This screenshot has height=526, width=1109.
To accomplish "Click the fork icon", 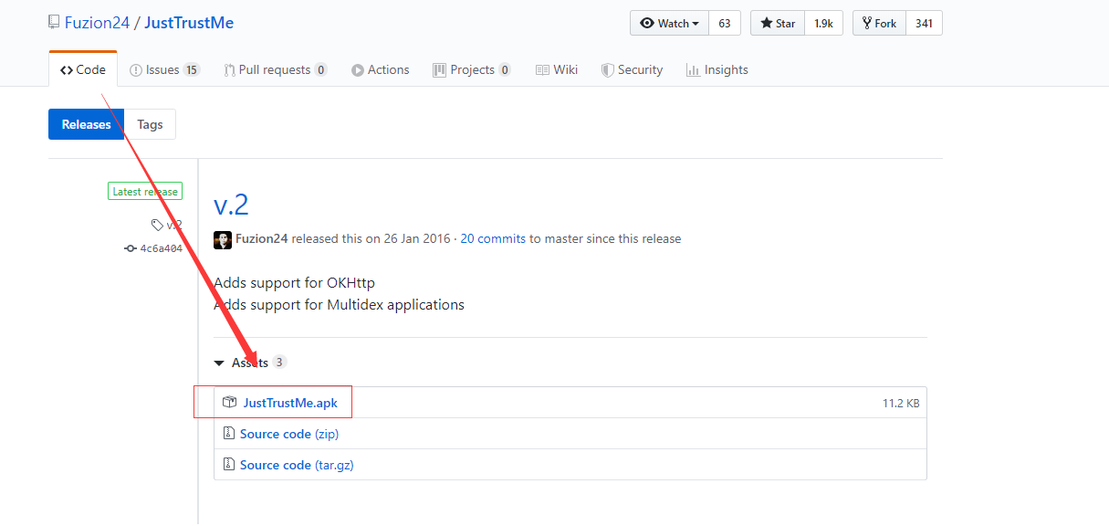I will tap(867, 24).
